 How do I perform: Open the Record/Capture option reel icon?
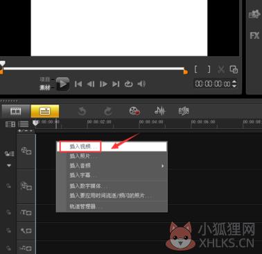coord(134,111)
